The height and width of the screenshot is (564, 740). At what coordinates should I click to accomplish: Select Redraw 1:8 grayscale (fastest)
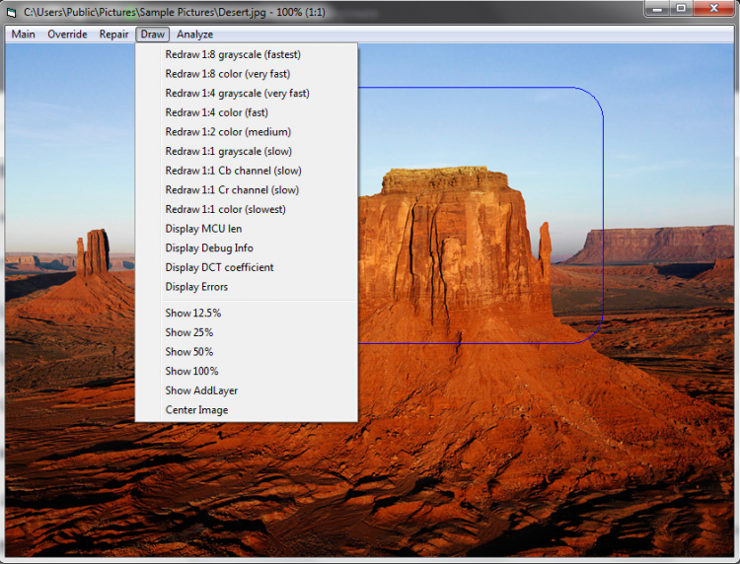point(246,54)
